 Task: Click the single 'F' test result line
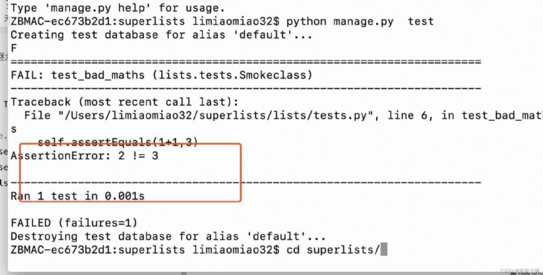[x=14, y=48]
